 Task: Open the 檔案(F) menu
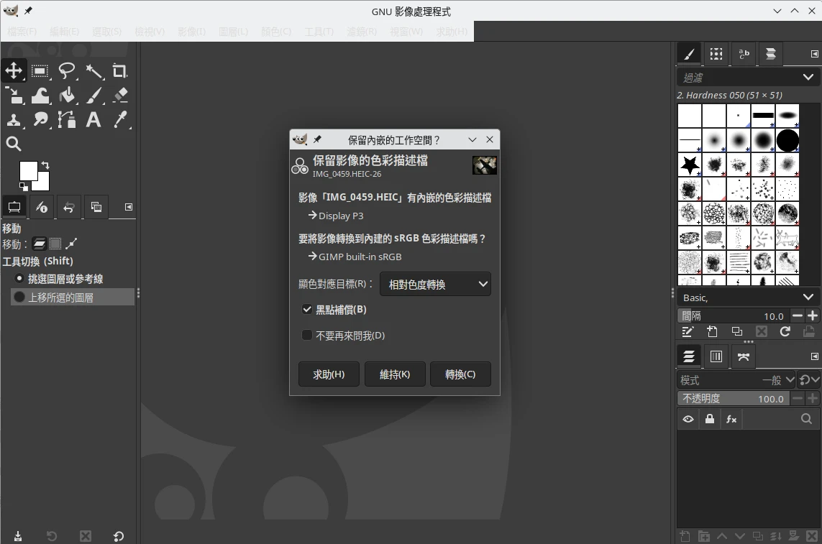22,32
